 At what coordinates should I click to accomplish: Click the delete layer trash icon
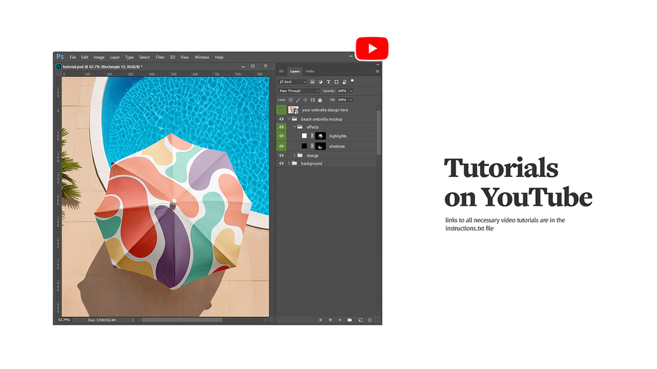tap(369, 320)
